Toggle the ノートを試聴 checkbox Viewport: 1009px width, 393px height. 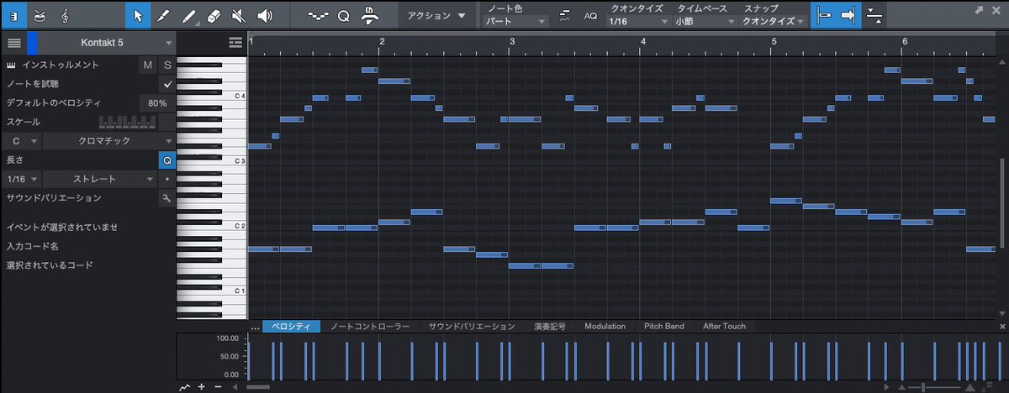click(x=167, y=84)
